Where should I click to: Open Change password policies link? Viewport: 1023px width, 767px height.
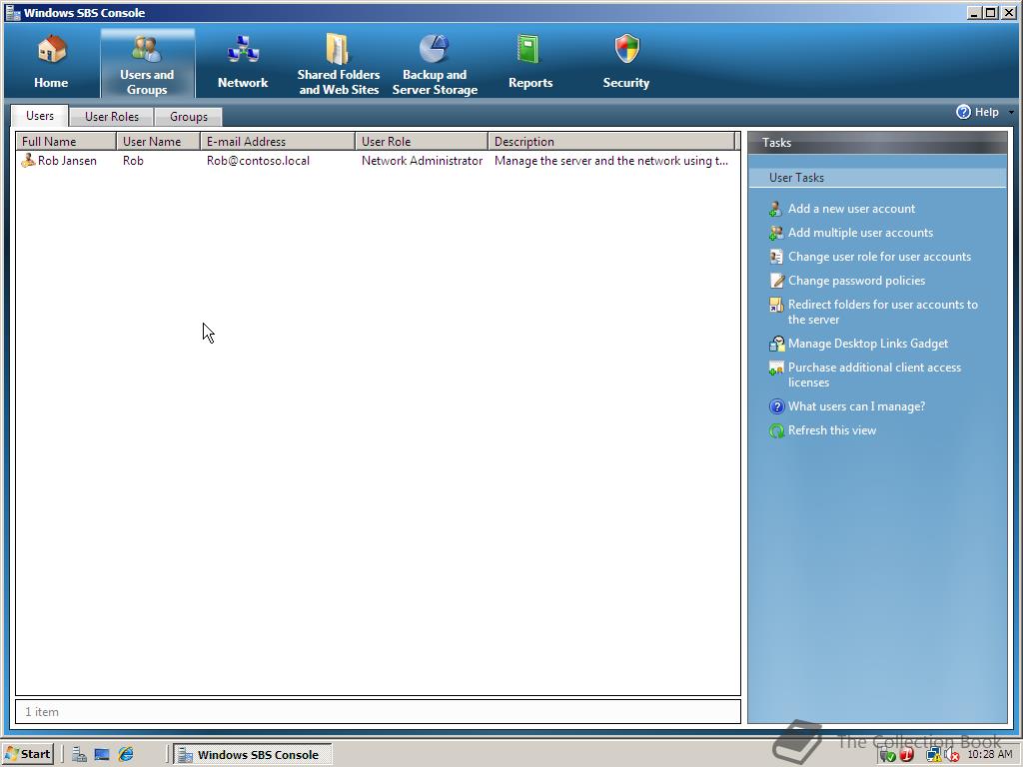point(856,281)
